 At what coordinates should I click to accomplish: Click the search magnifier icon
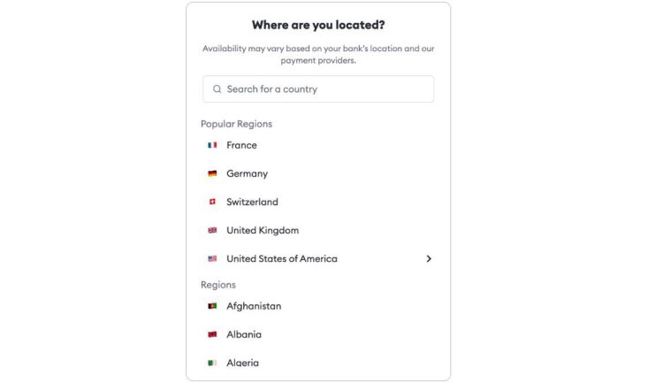[x=217, y=89]
